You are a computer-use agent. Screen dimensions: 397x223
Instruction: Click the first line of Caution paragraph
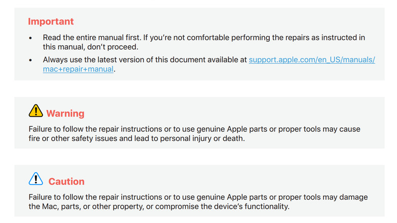click(197, 197)
